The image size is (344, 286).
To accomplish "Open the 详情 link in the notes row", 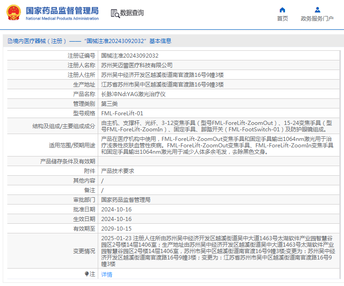I will [106, 275].
